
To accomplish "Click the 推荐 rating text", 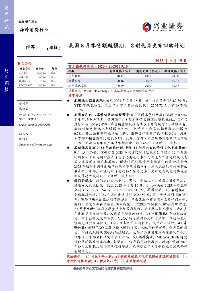I will click(x=30, y=47).
